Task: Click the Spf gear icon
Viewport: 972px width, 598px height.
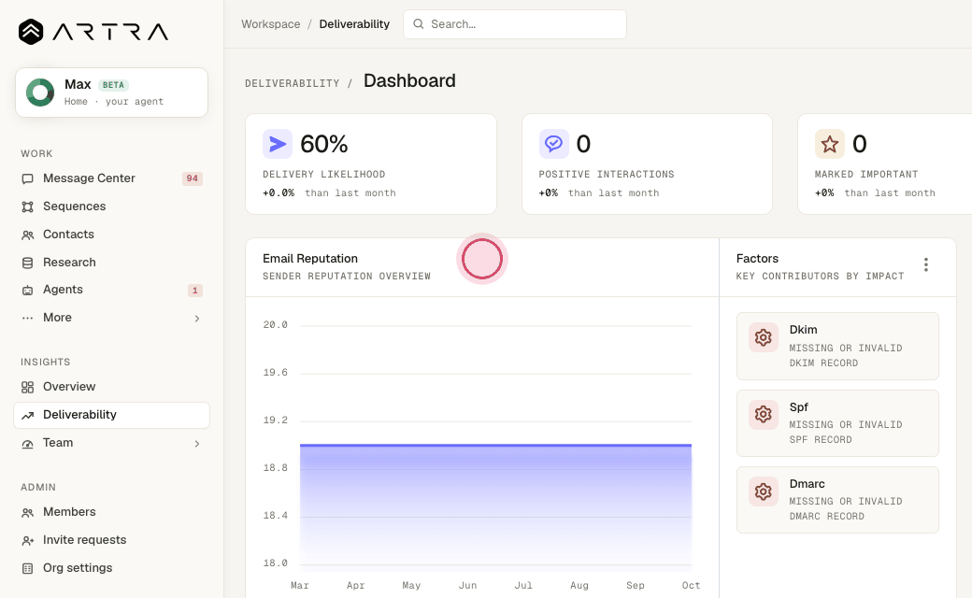Action: 763,415
